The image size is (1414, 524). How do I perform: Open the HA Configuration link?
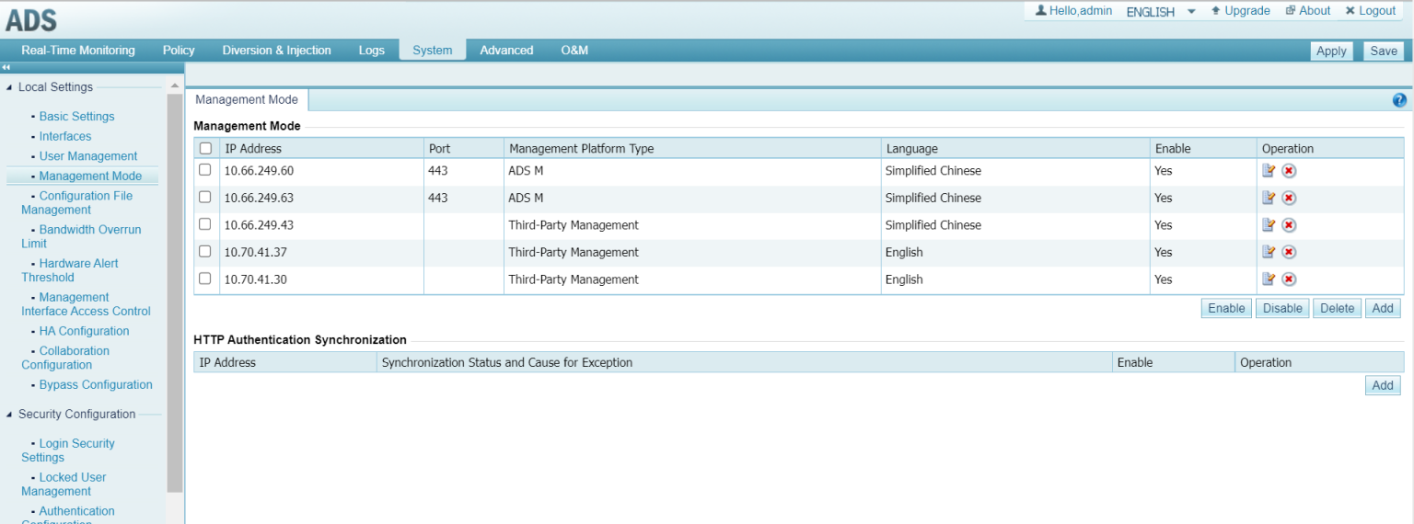pyautogui.click(x=84, y=331)
